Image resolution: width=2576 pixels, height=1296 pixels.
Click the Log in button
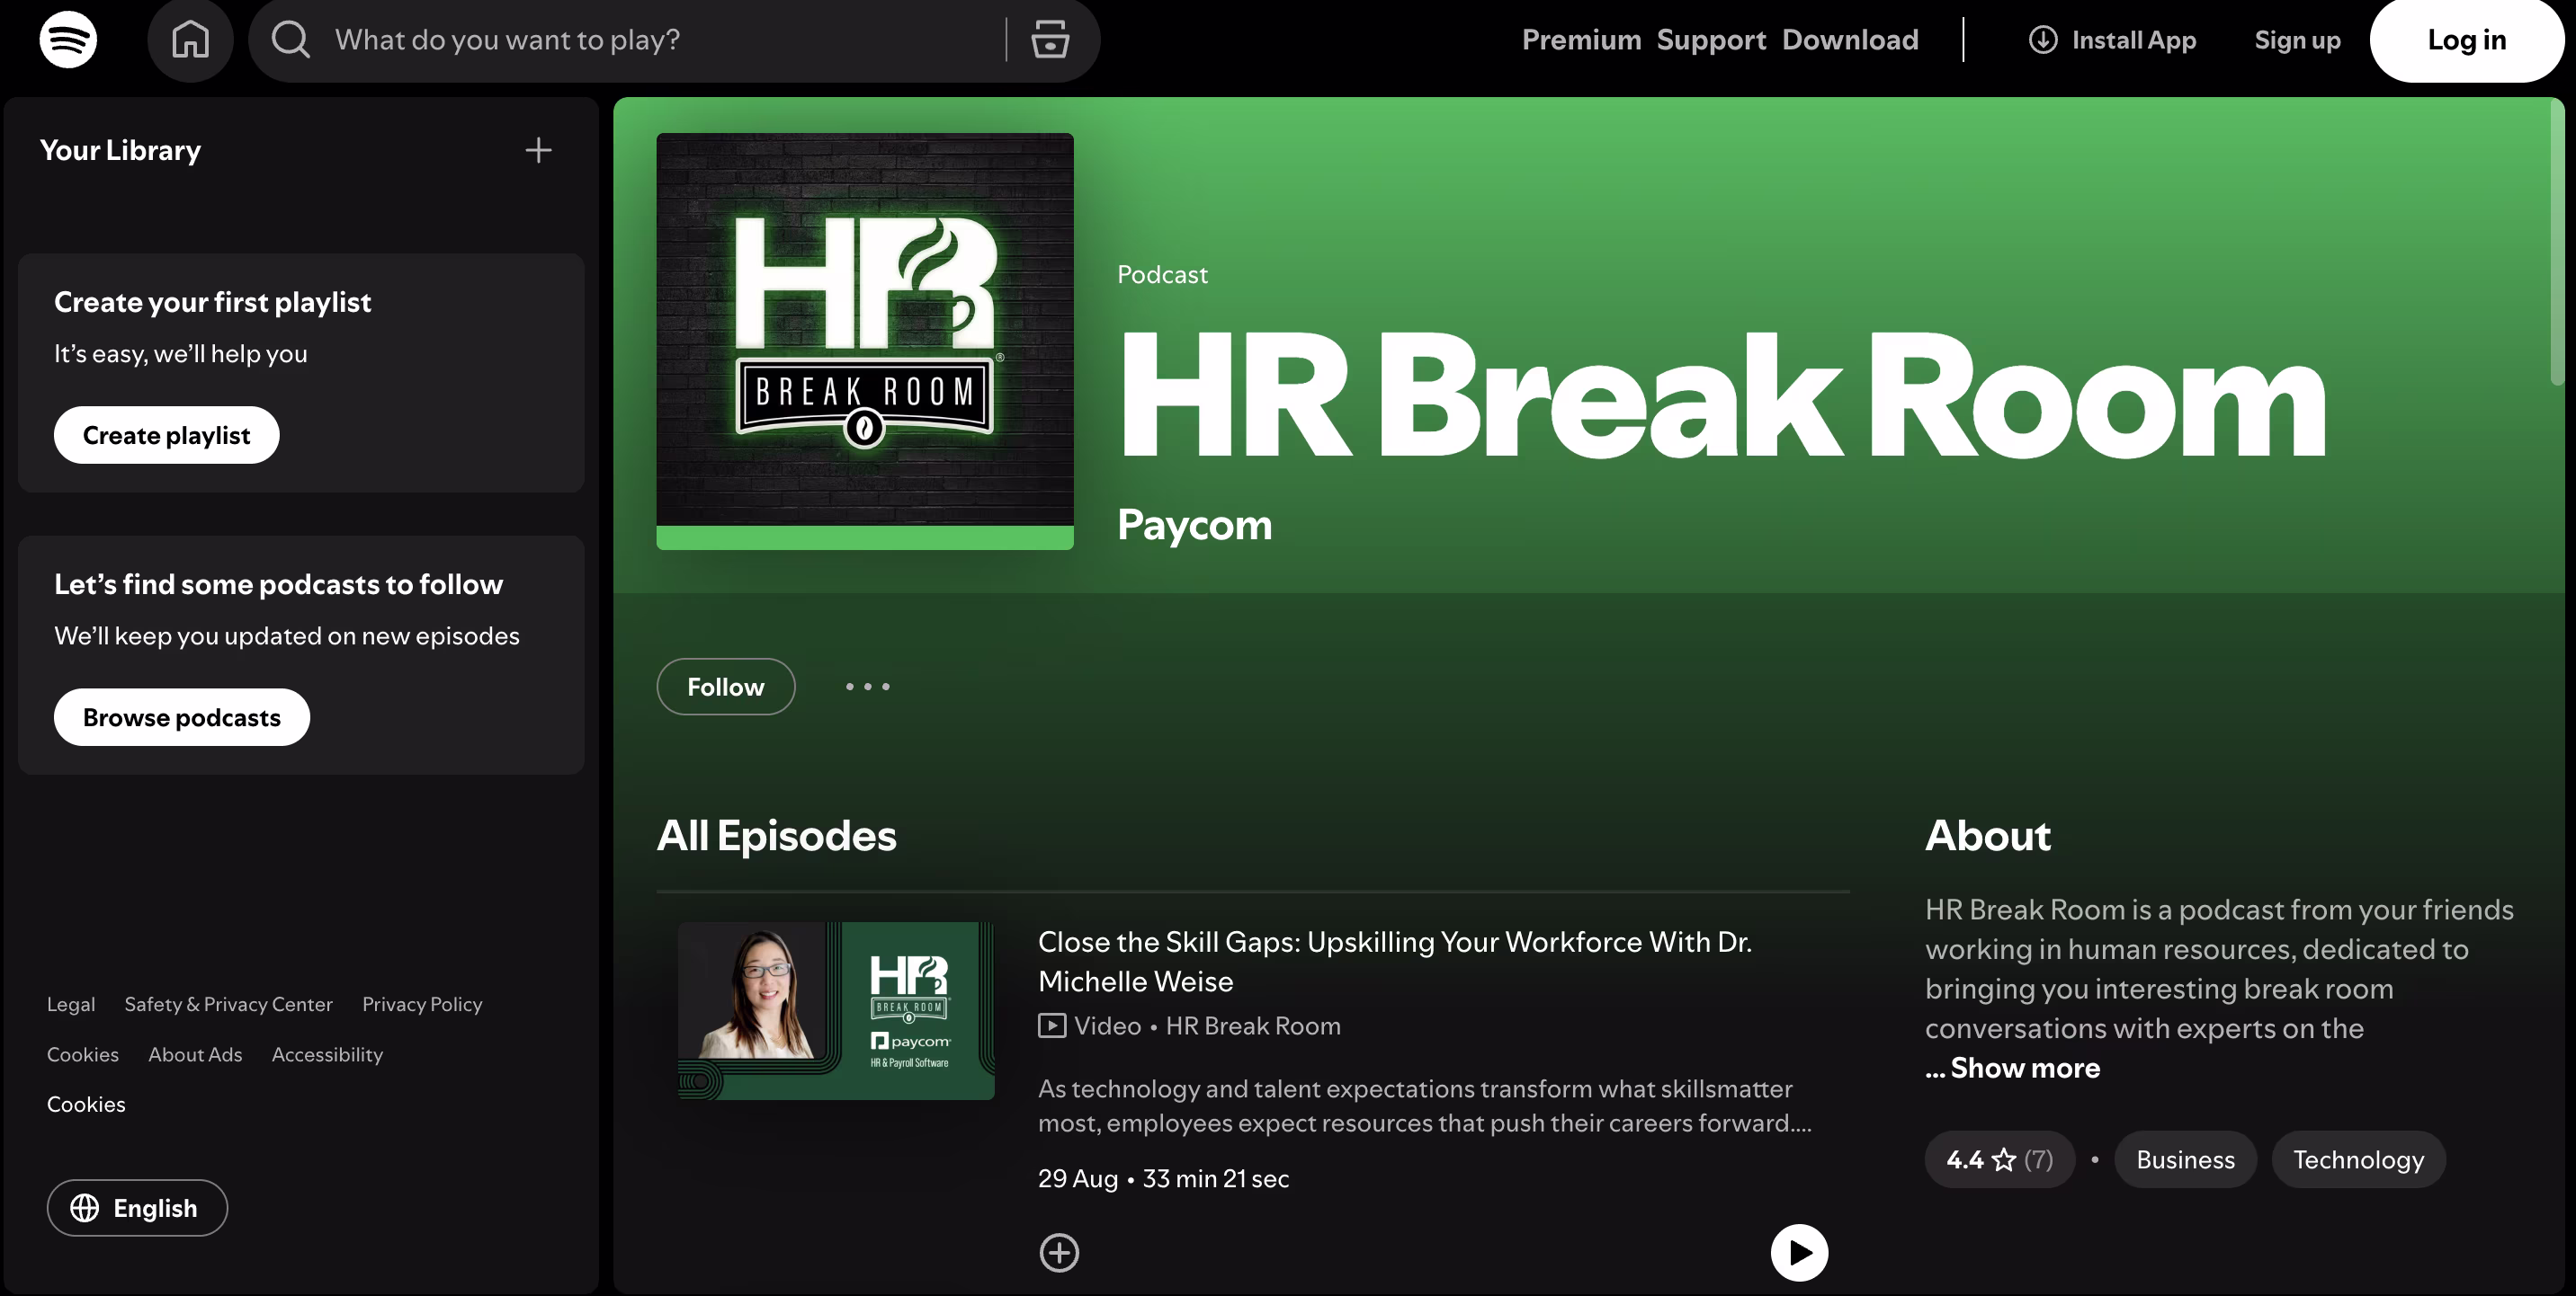click(2467, 40)
